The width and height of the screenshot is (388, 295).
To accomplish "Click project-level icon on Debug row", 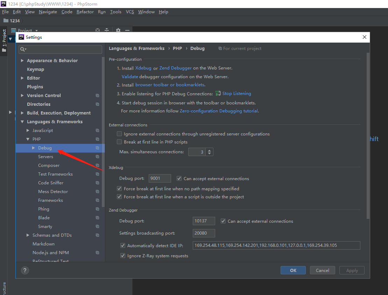I will point(98,148).
